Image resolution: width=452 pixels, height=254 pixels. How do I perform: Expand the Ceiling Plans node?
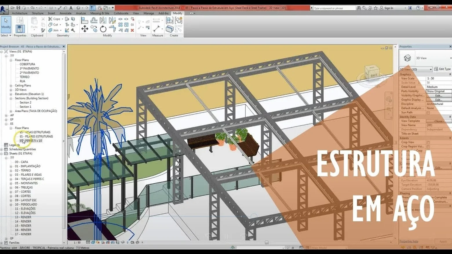pyautogui.click(x=11, y=86)
